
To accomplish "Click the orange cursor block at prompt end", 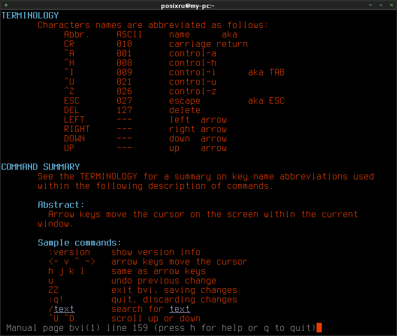I will pos(319,328).
